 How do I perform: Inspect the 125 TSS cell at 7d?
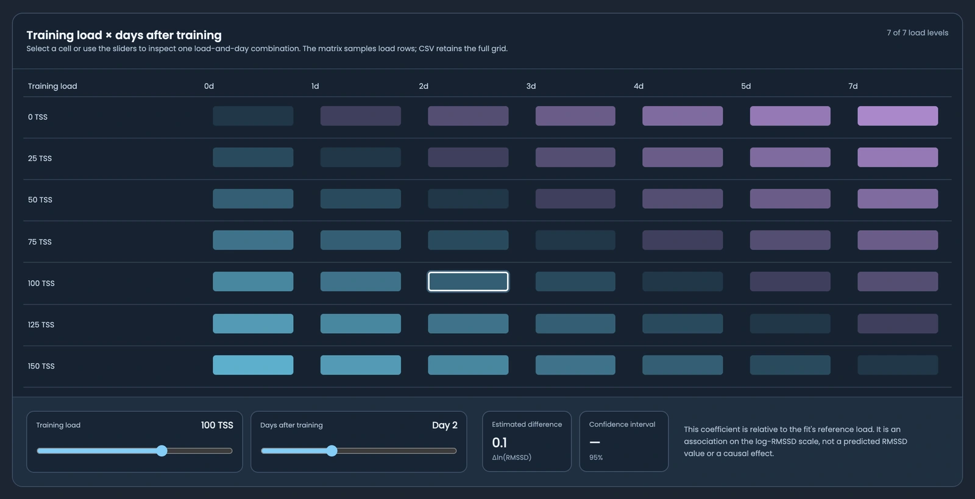coord(898,324)
